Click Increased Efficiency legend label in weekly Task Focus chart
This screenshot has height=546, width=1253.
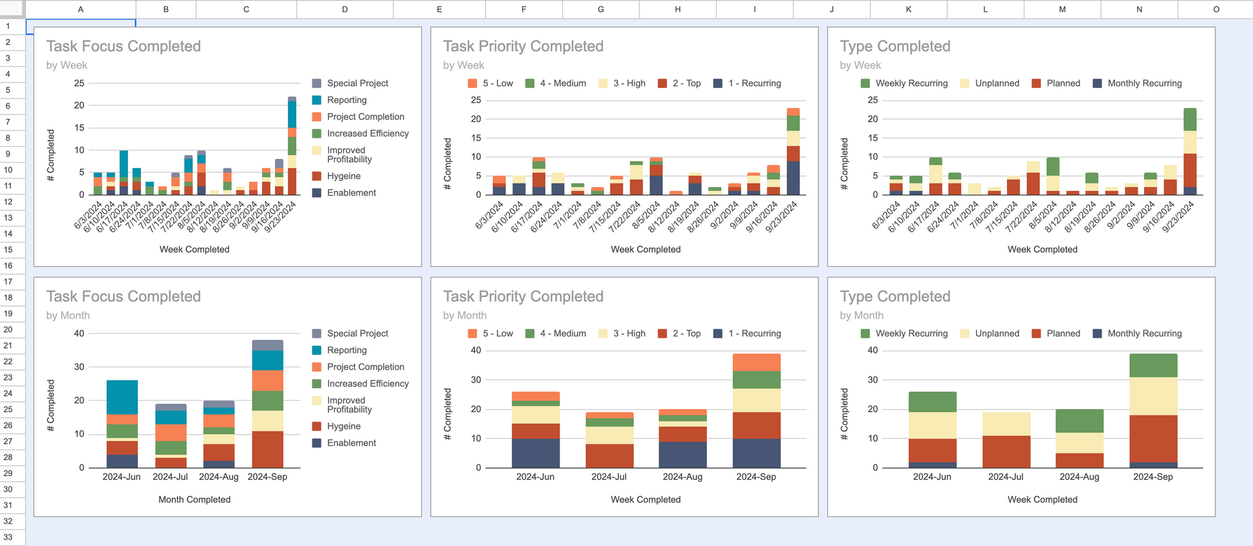point(368,134)
